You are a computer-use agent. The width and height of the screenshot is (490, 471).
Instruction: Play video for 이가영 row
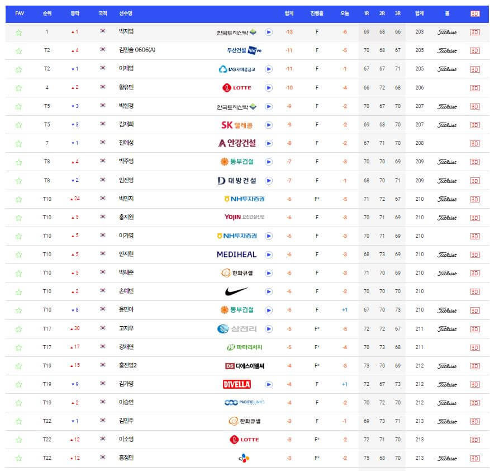click(x=268, y=236)
